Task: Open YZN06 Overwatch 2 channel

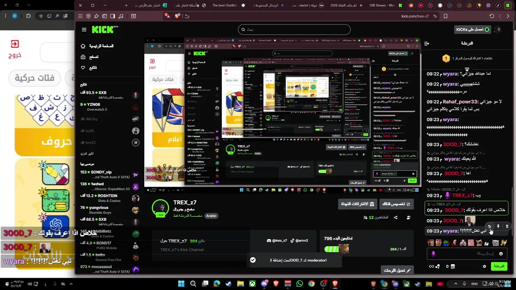Action: click(x=110, y=107)
